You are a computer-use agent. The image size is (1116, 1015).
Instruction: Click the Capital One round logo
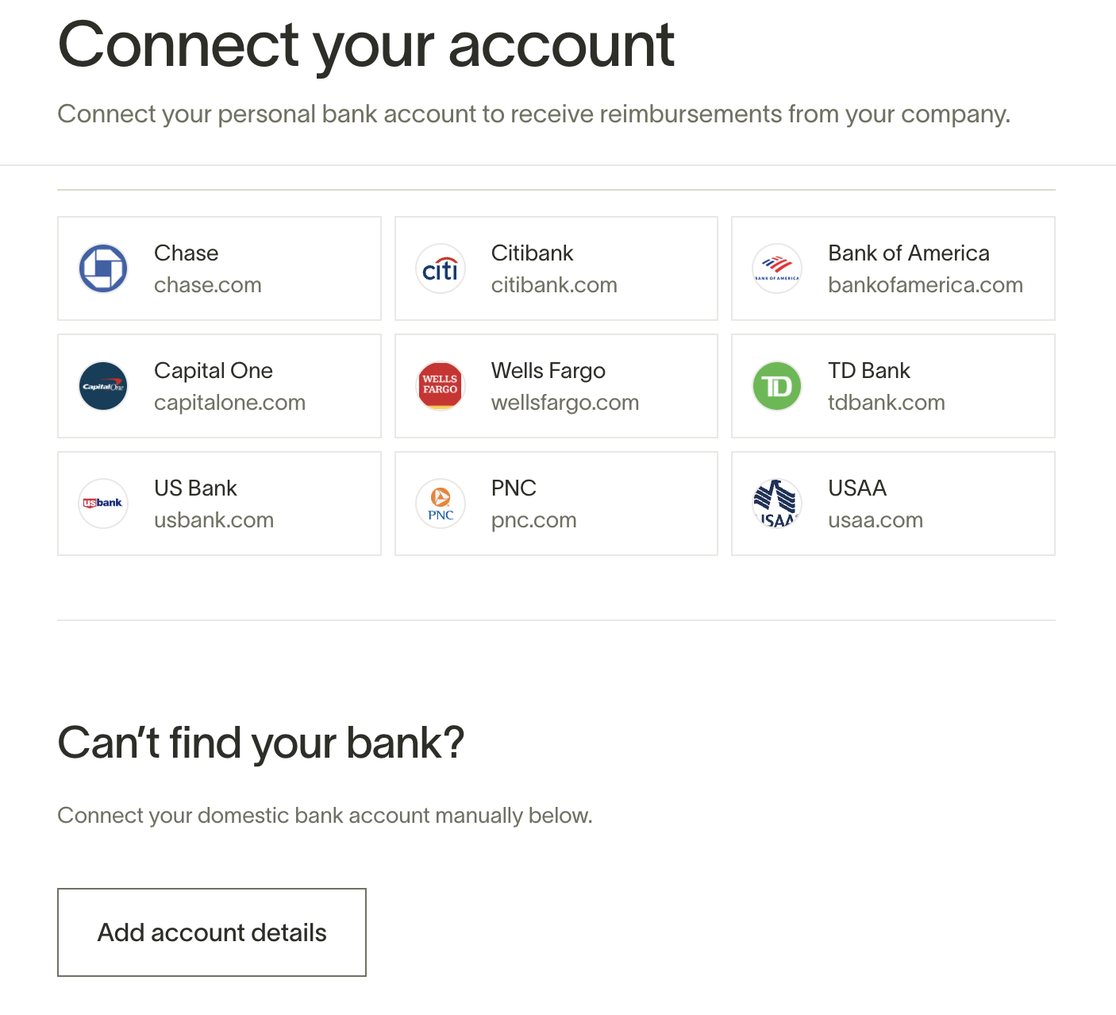coord(103,386)
